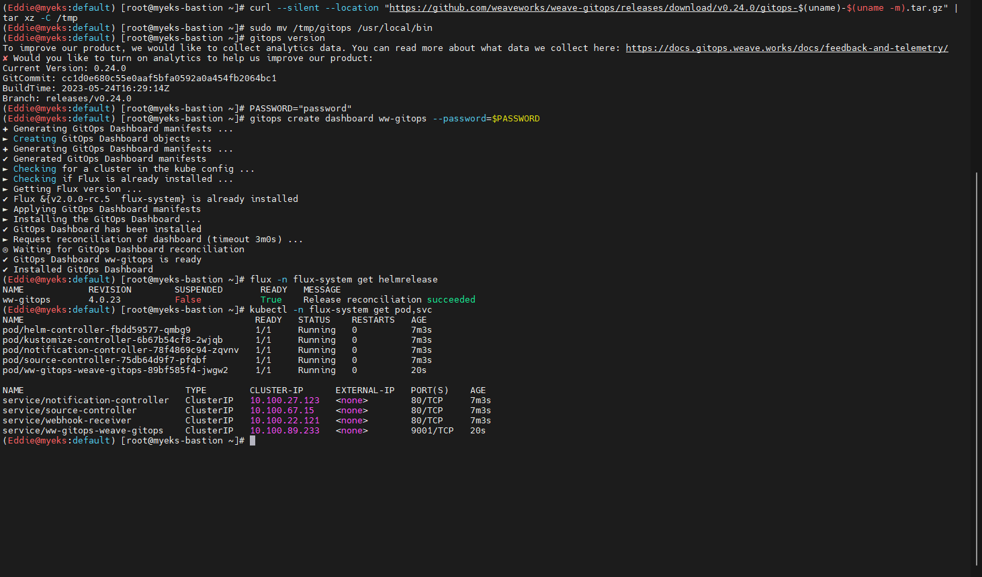This screenshot has width=982, height=577.
Task: Select 'Branch: releases/v0.24.0' line
Action: 67,99
